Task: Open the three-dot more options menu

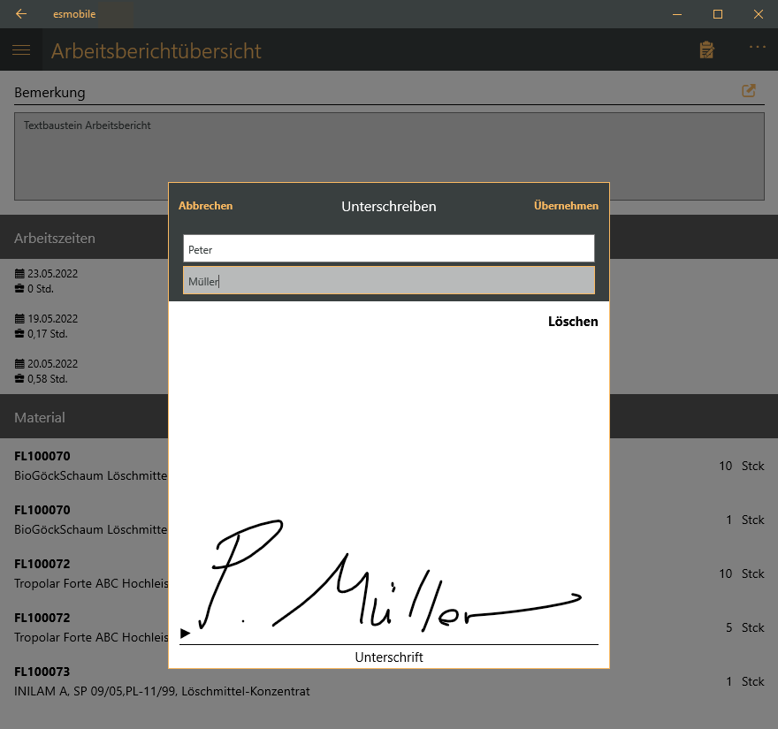Action: [x=757, y=48]
